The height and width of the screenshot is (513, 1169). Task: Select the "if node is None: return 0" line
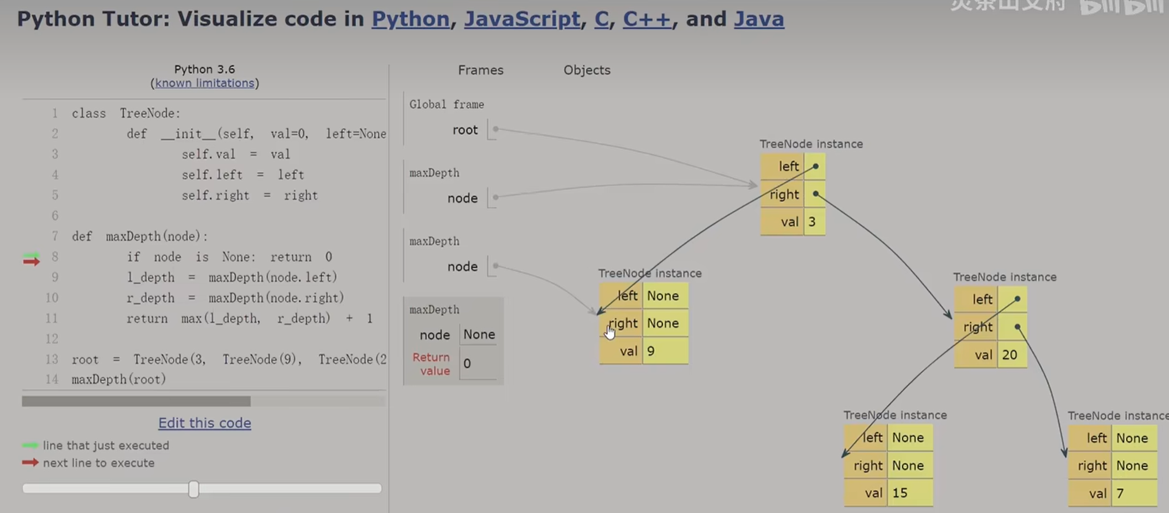[x=229, y=257]
